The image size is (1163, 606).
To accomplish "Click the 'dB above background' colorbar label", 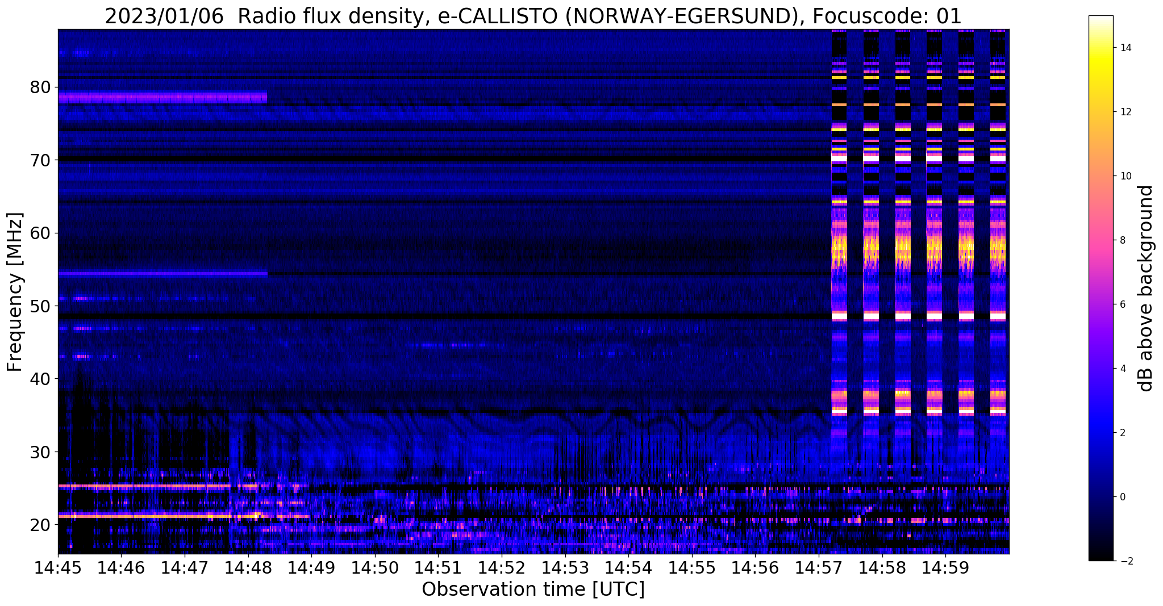I will [1146, 288].
